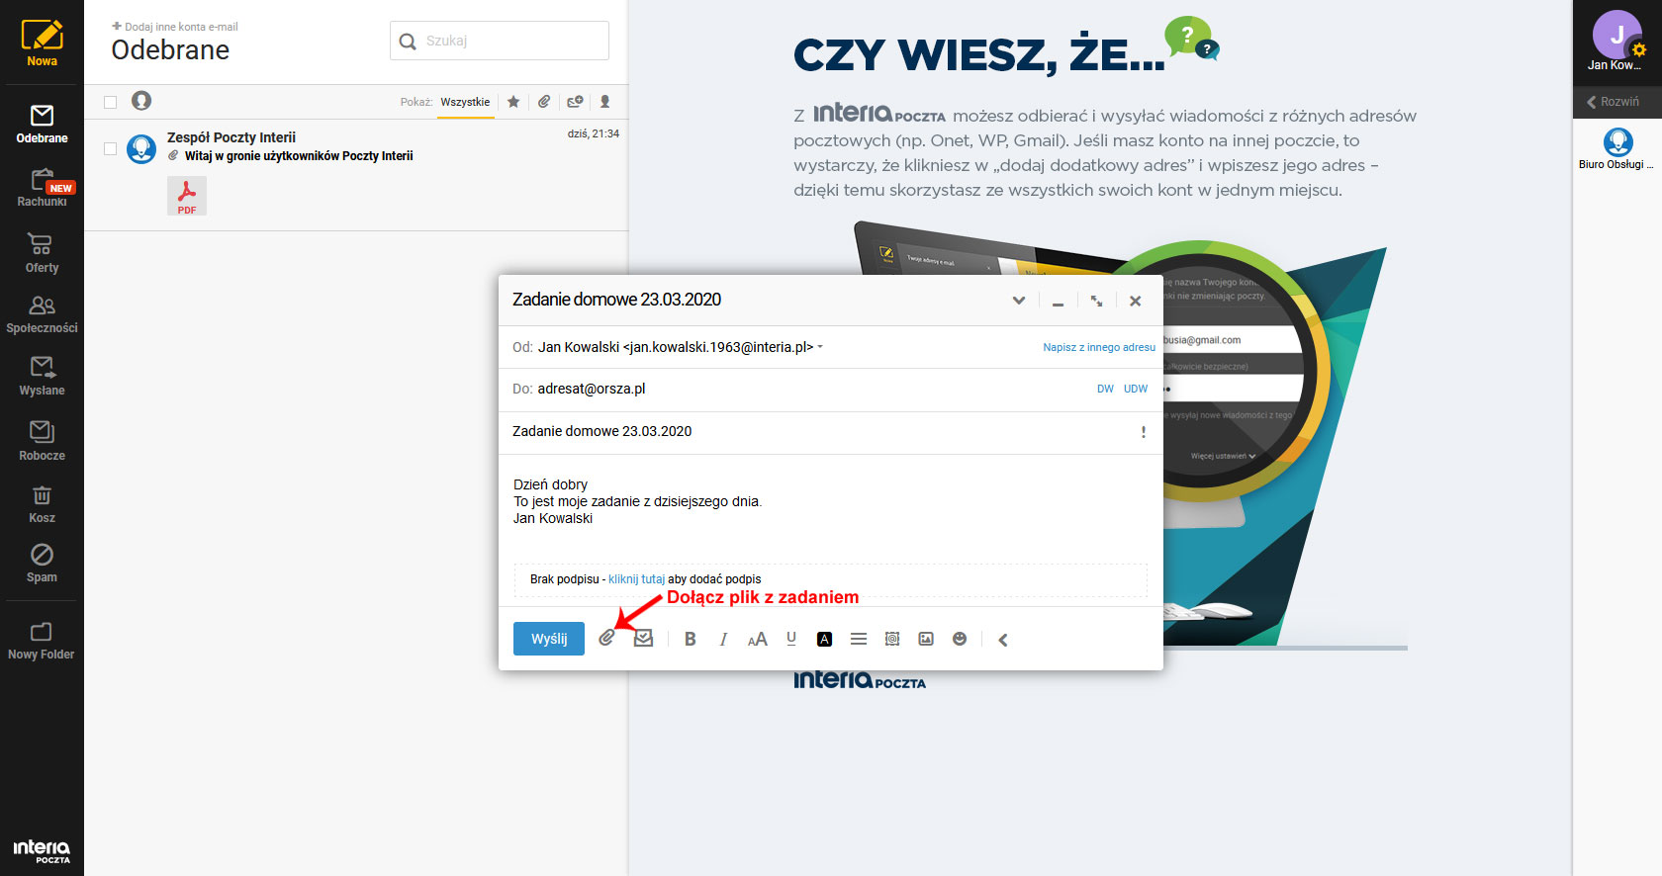The width and height of the screenshot is (1662, 876).
Task: Add DW carbon copy field
Action: pos(1105,389)
